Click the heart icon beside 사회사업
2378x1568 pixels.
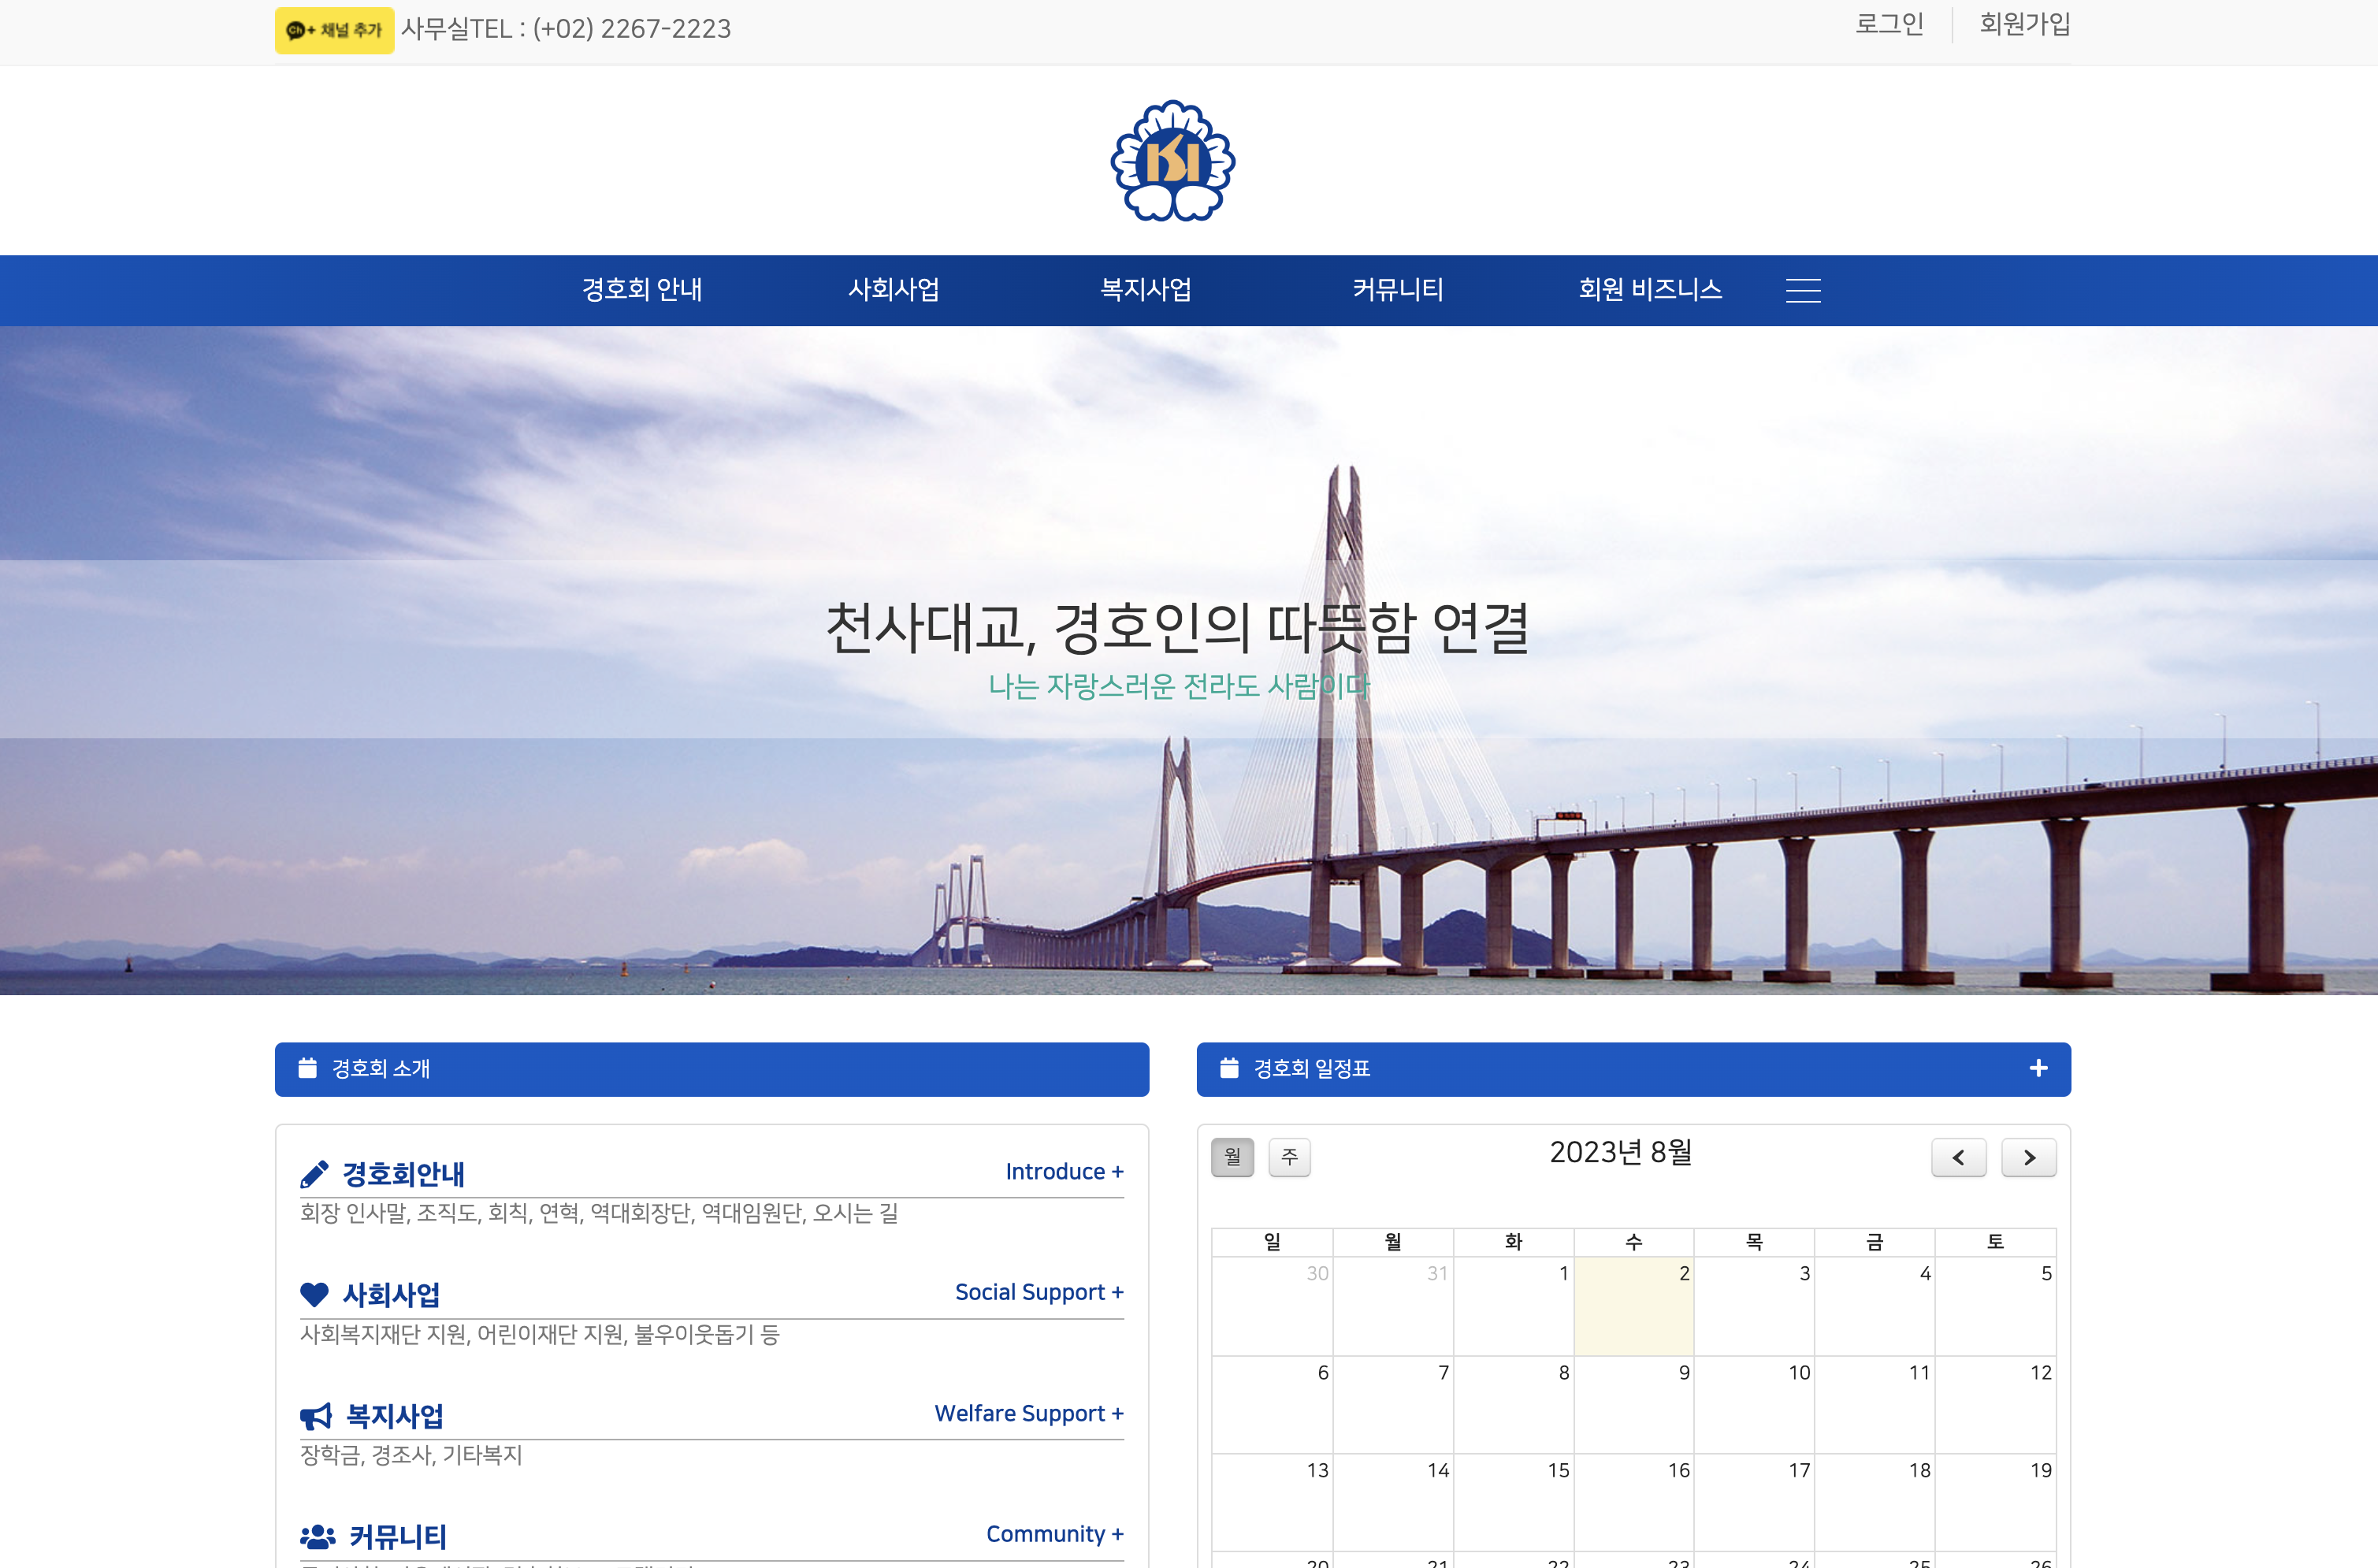coord(314,1295)
